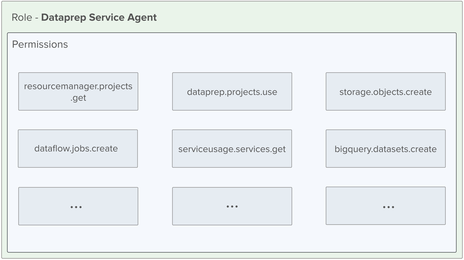The height and width of the screenshot is (260, 464).
Task: Click the word Permissions label text
Action: coord(40,44)
